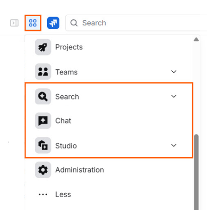The width and height of the screenshot is (207, 210).
Task: Click the Projects rocket icon
Action: tap(43, 47)
